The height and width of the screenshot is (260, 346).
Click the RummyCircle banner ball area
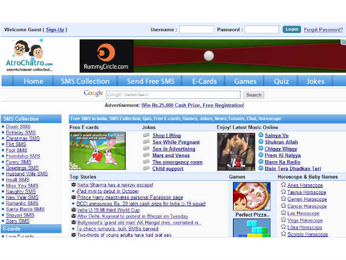click(x=209, y=55)
